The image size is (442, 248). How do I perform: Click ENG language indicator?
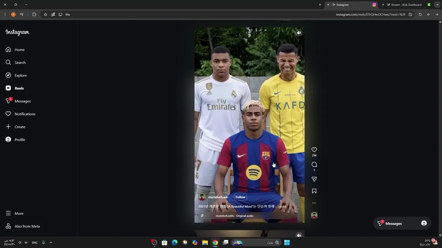coord(35,242)
